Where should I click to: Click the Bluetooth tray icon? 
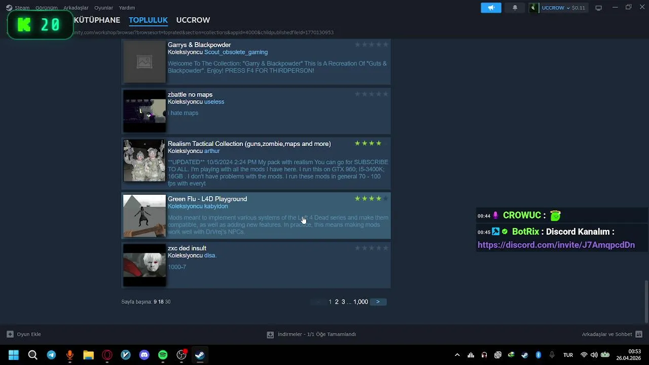click(538, 355)
